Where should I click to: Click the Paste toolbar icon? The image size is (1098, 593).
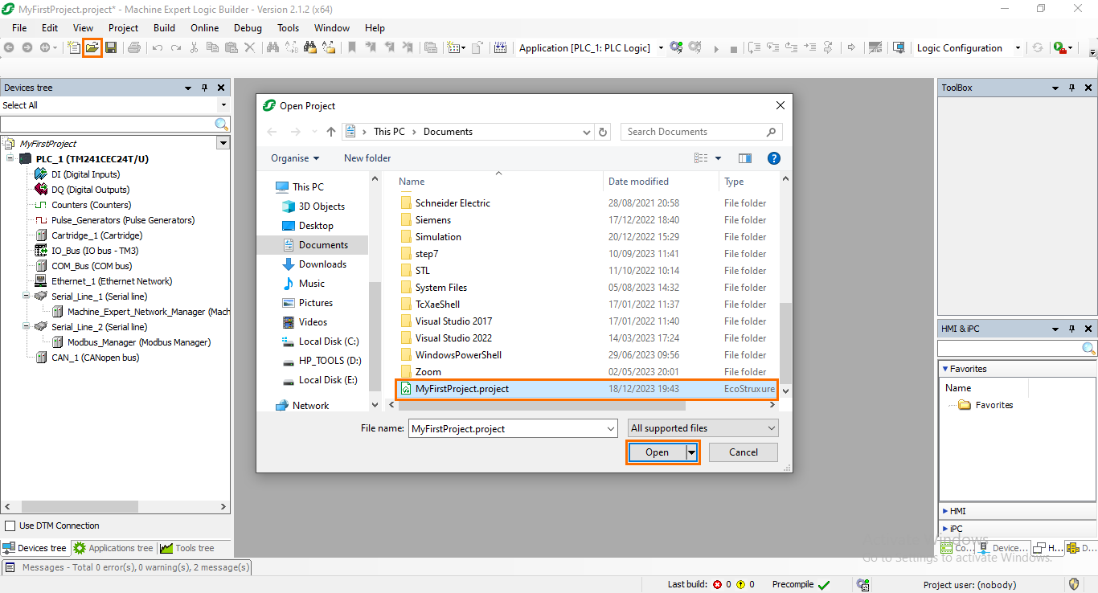(231, 47)
